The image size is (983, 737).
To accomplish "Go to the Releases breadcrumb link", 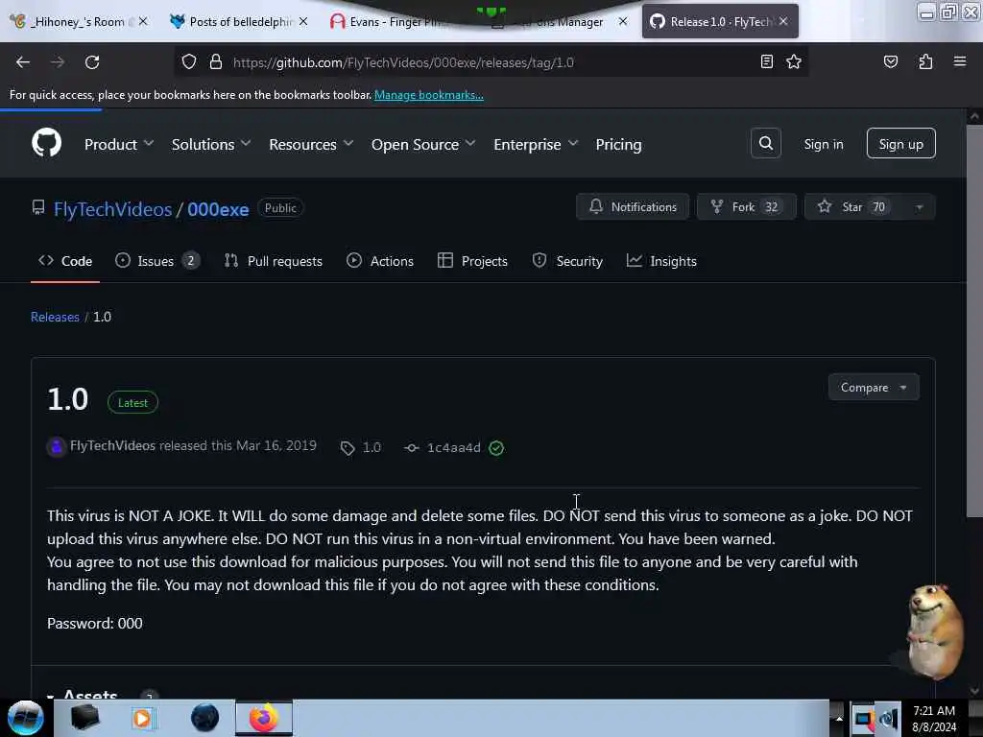I will point(55,317).
